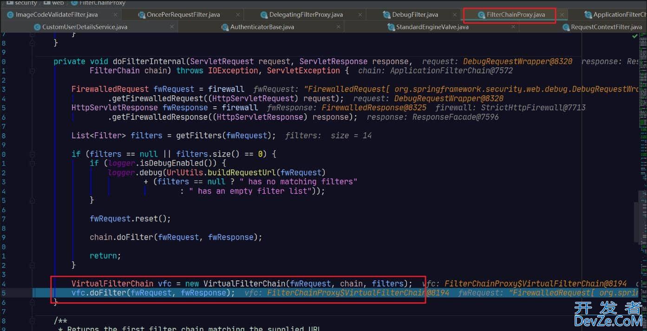This screenshot has width=647, height=331.
Task: Click the 'request: DebugRequestWrapper@8320' hint after getFirewalledRequest
Action: point(428,98)
